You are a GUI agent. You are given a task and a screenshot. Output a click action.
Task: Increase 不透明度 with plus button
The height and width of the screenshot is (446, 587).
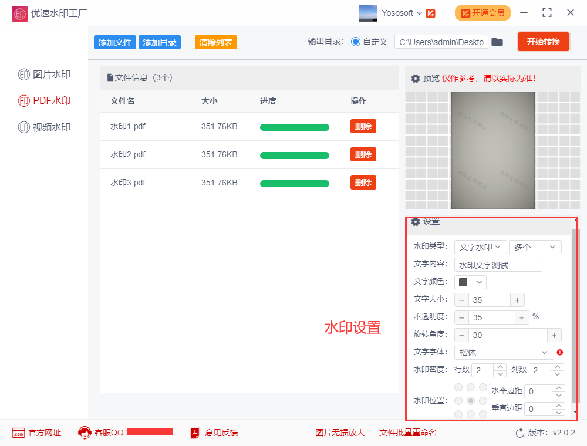[x=522, y=317]
